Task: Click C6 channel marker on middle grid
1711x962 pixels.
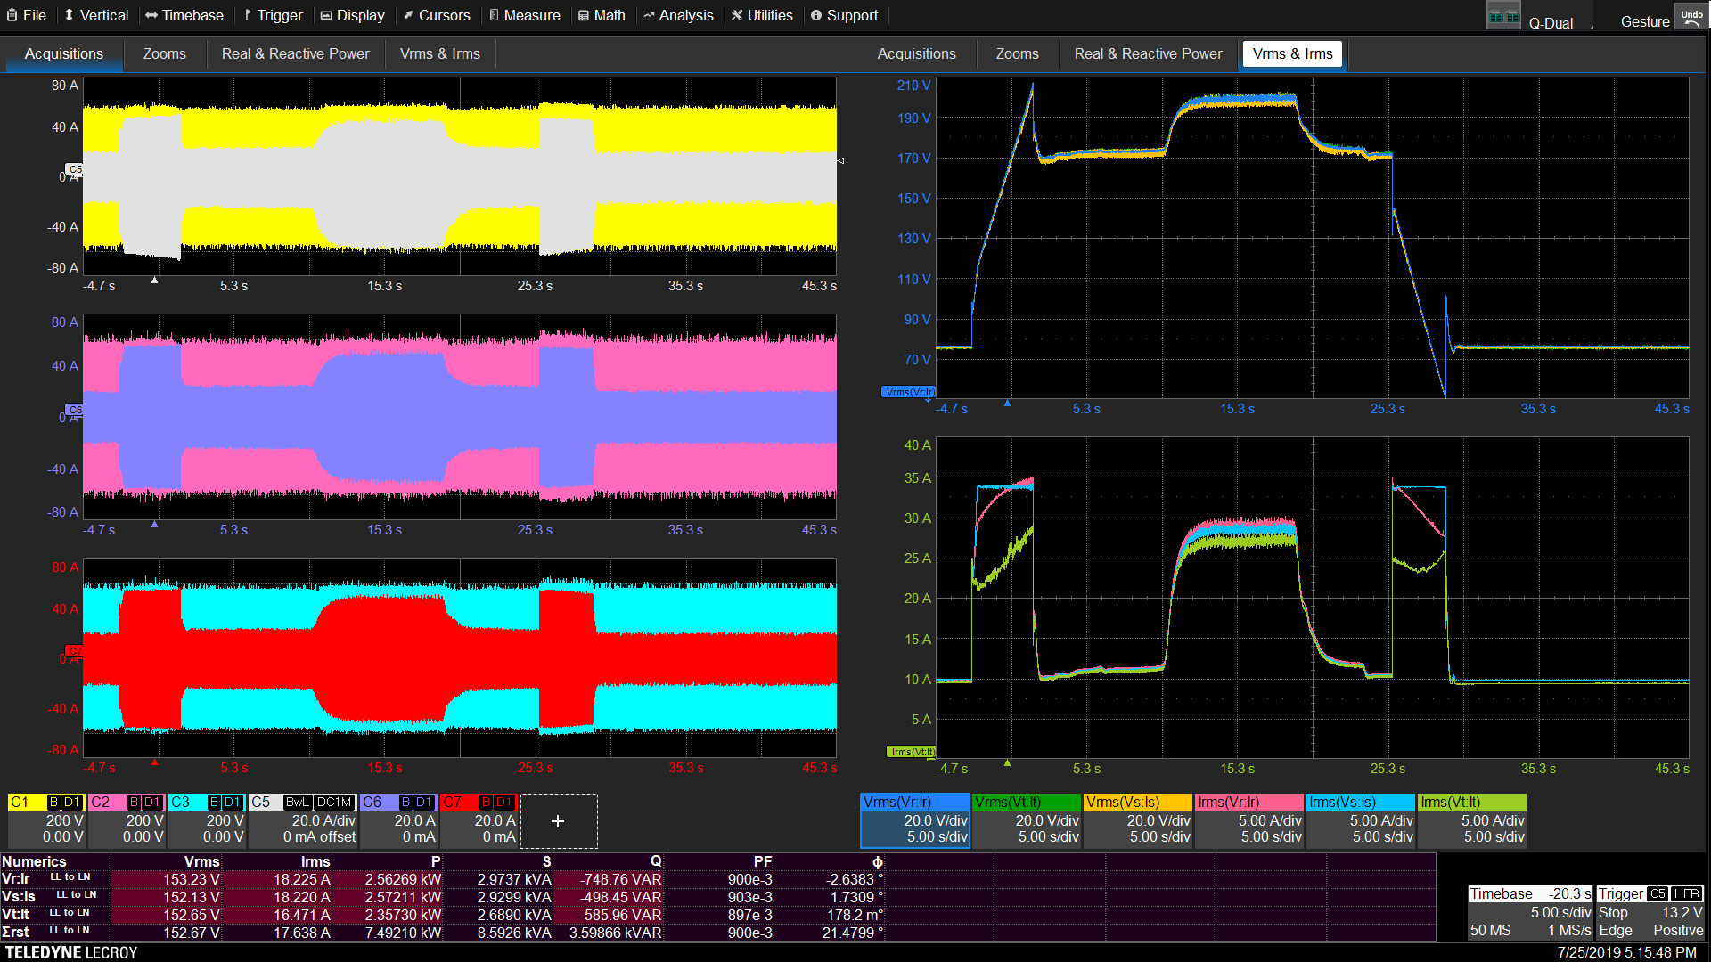Action: click(75, 410)
